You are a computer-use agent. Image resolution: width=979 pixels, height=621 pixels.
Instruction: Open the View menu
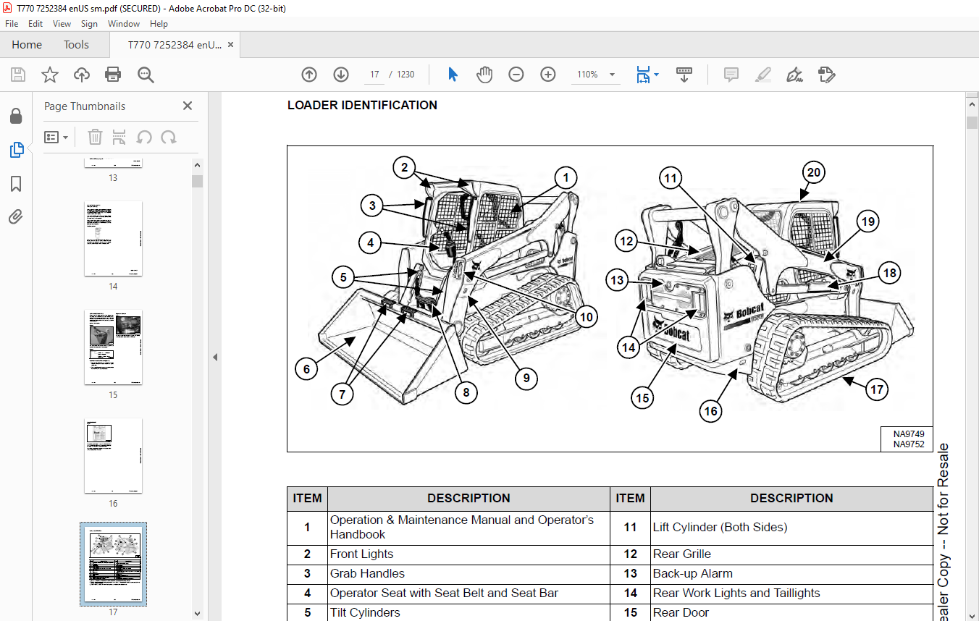tap(62, 24)
